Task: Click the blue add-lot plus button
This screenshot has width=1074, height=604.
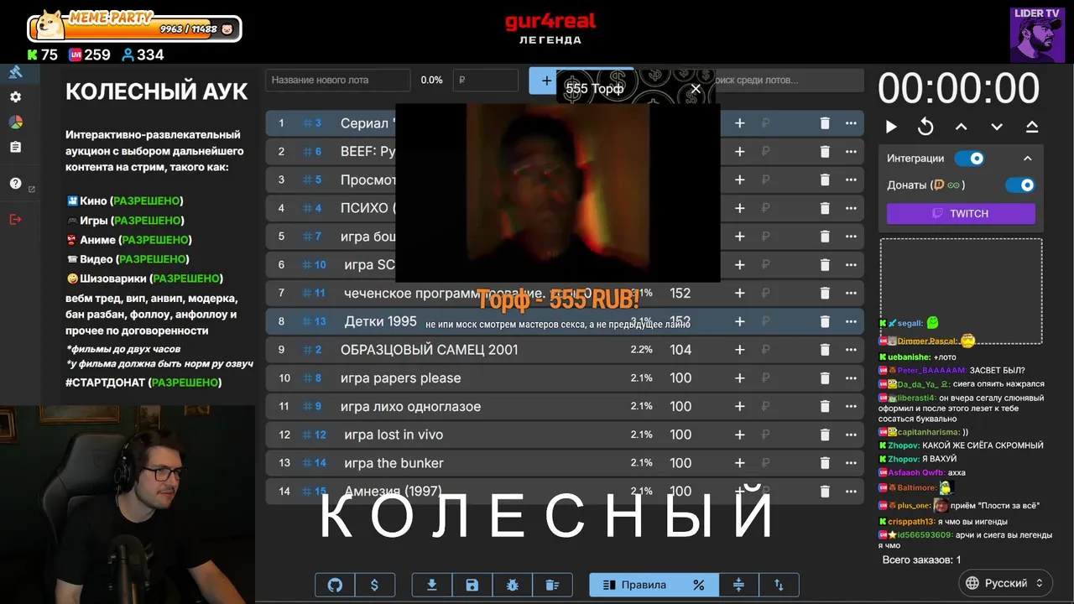Action: click(546, 81)
